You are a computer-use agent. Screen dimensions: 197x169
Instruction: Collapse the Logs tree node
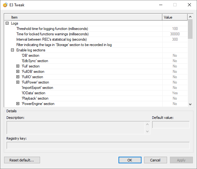pyautogui.click(x=7, y=23)
